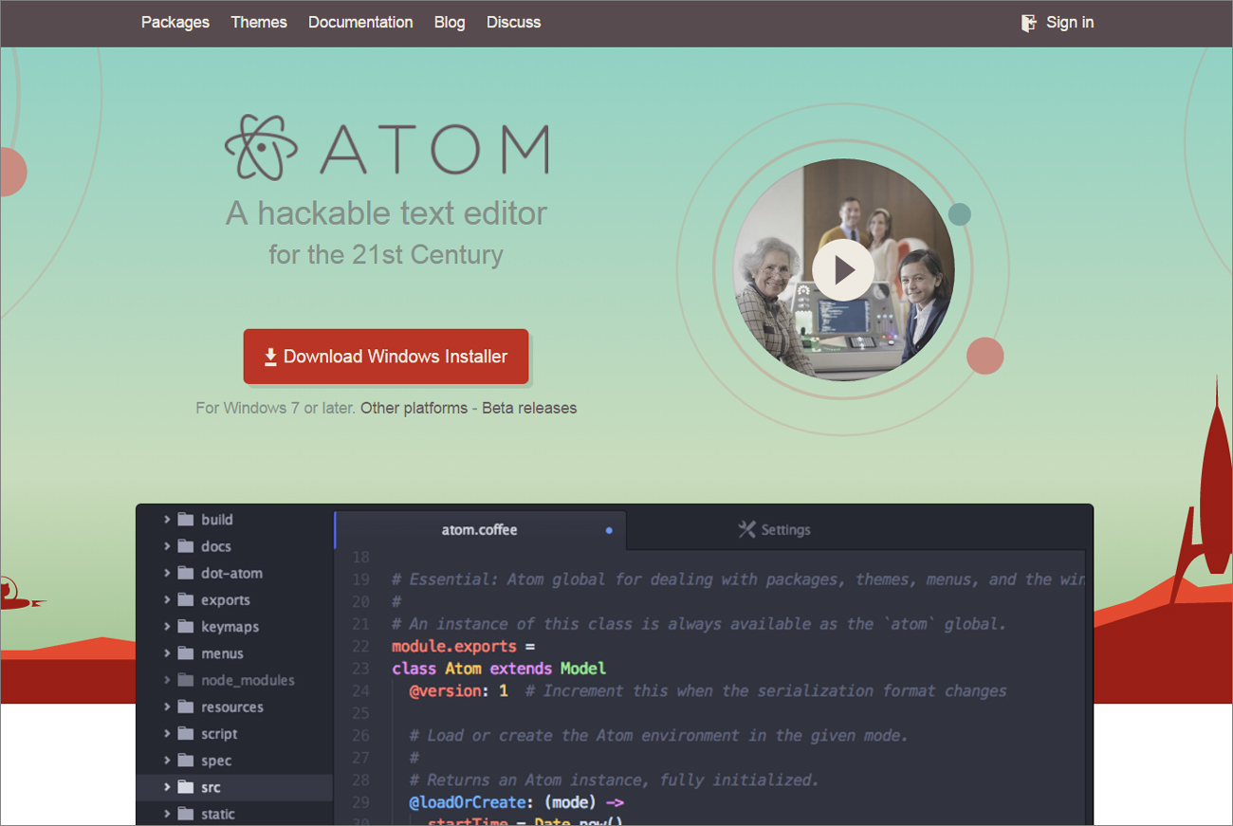This screenshot has width=1233, height=826.
Task: Click the build folder icon
Action: coord(185,520)
